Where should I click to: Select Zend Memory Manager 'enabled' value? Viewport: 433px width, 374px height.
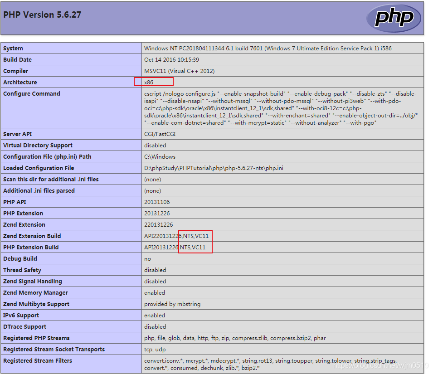[x=155, y=292]
